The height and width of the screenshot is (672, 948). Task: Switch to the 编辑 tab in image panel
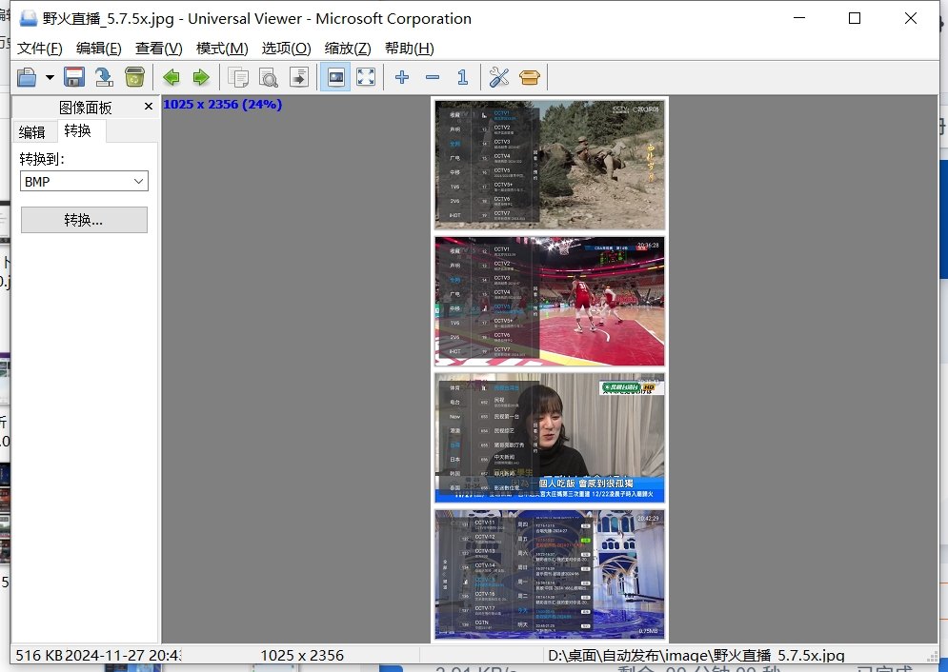coord(32,131)
